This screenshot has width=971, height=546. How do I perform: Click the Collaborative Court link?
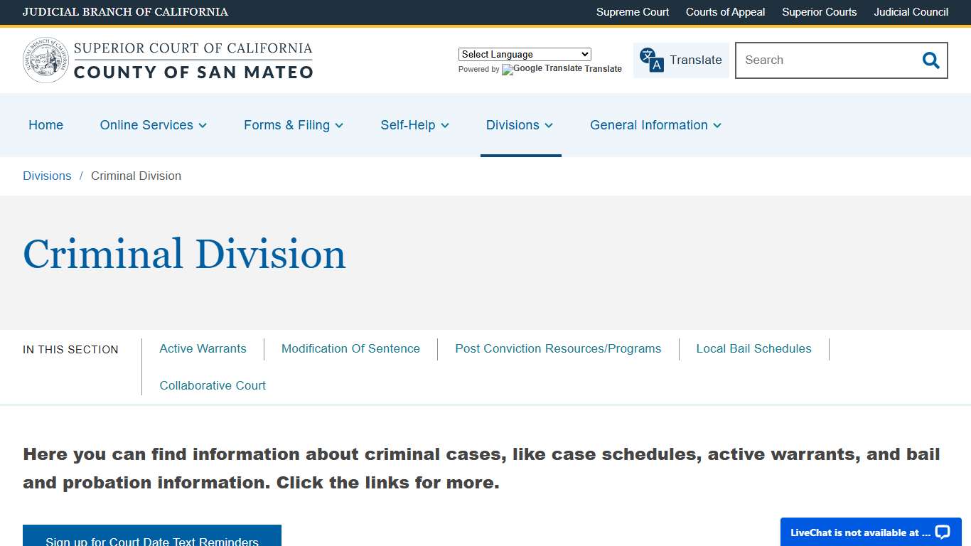click(x=213, y=385)
